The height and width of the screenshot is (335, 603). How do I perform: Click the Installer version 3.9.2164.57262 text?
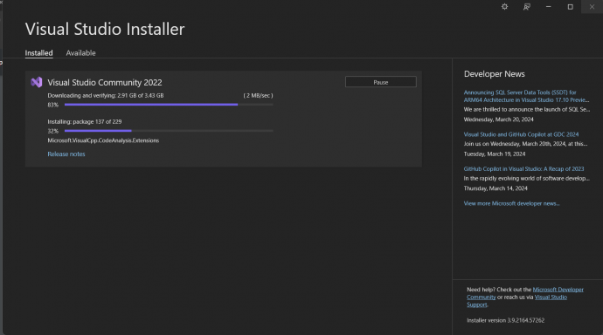click(x=505, y=320)
